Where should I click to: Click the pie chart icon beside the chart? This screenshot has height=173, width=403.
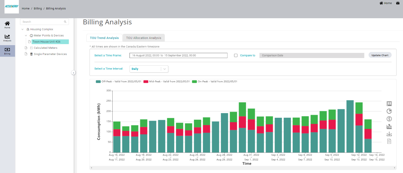(x=389, y=111)
